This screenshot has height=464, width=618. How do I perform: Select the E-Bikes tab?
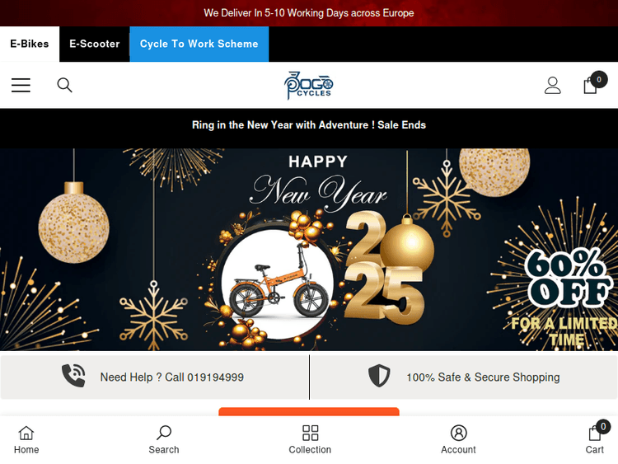30,44
